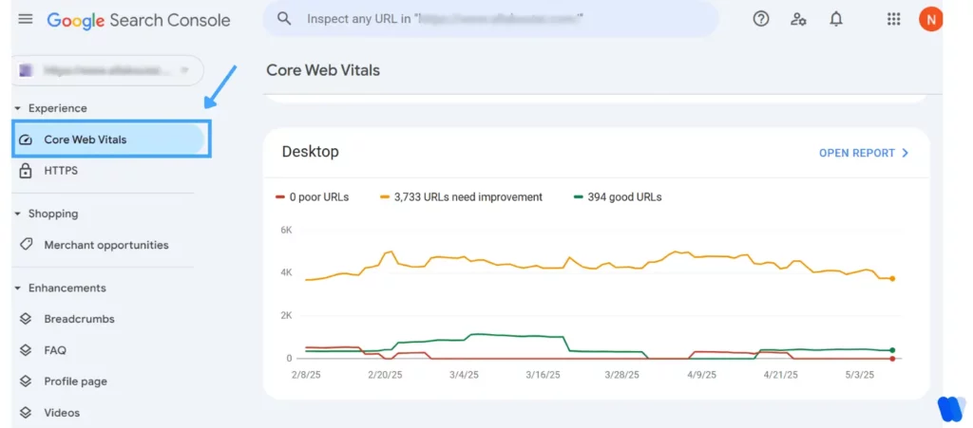Click the orange line end point
This screenshot has width=973, height=428.
[x=892, y=279]
